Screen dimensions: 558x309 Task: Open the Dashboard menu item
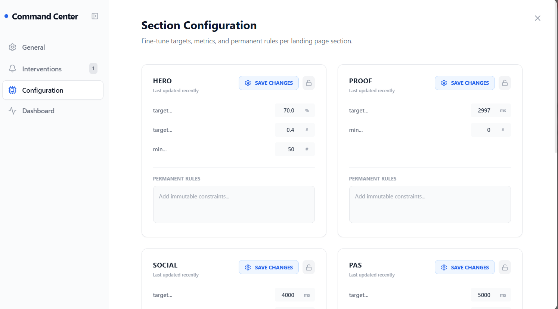point(38,111)
